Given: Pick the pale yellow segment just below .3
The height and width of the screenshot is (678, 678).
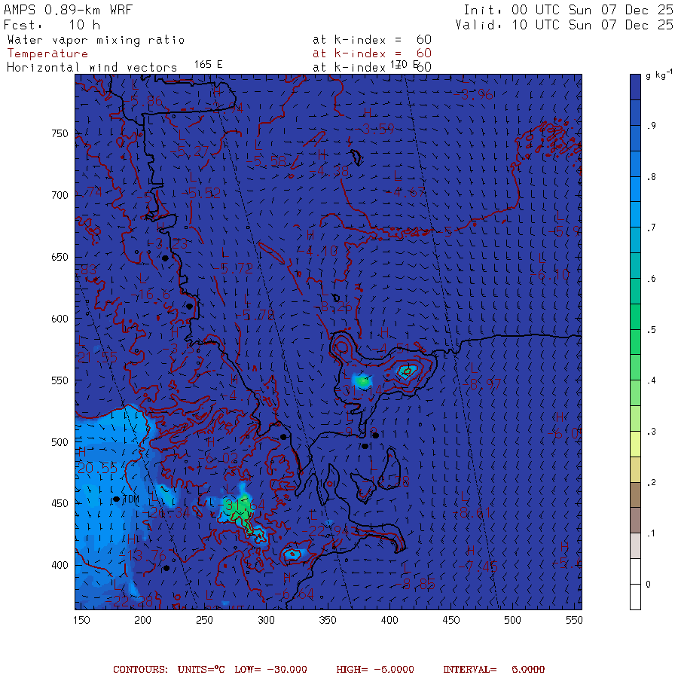Looking at the screenshot, I should click(635, 444).
